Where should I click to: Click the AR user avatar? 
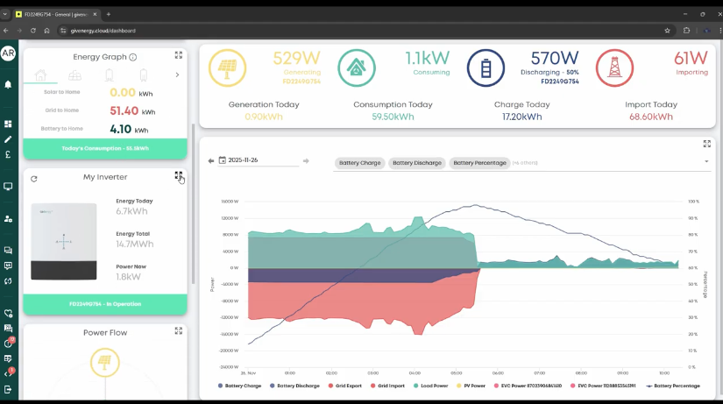click(x=8, y=53)
